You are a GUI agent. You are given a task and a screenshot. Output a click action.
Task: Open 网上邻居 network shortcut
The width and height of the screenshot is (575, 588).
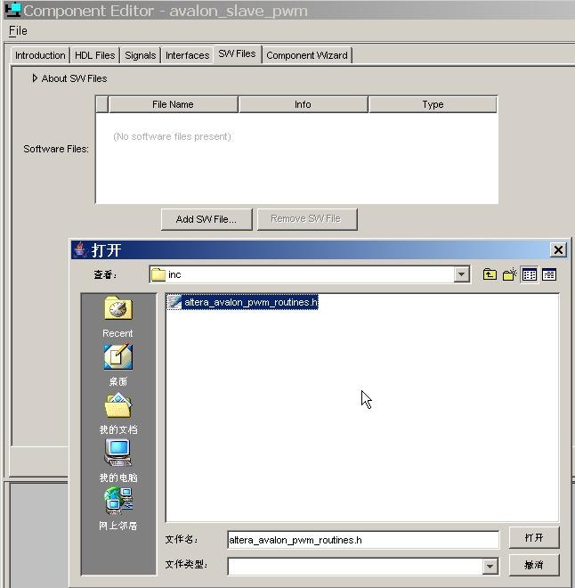click(117, 510)
